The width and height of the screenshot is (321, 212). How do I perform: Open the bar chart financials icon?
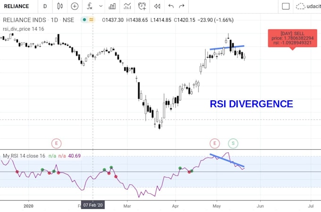point(112,6)
